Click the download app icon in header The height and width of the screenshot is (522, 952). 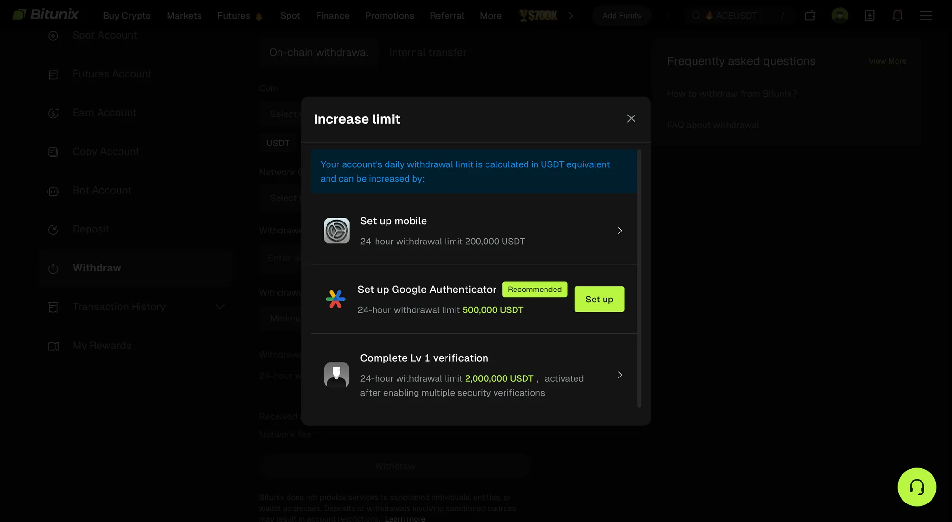(x=870, y=16)
